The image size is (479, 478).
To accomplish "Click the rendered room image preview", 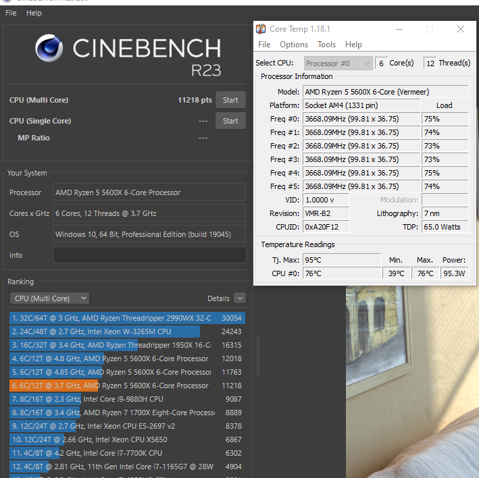I will [x=412, y=381].
